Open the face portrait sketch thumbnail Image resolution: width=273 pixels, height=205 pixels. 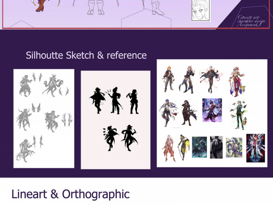[200, 10]
